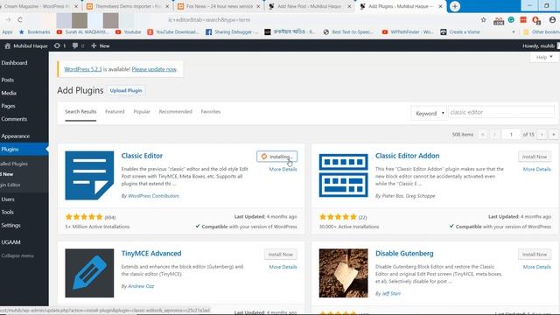
Task: Open YouTube Download bookmark
Action: [x=173, y=31]
